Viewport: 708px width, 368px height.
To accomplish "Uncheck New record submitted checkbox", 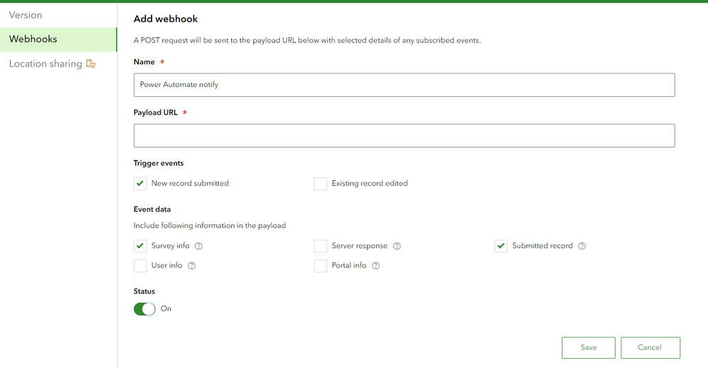I will pos(140,183).
